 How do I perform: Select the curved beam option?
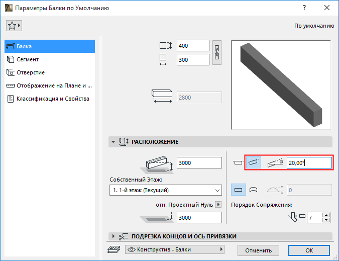click(x=254, y=190)
